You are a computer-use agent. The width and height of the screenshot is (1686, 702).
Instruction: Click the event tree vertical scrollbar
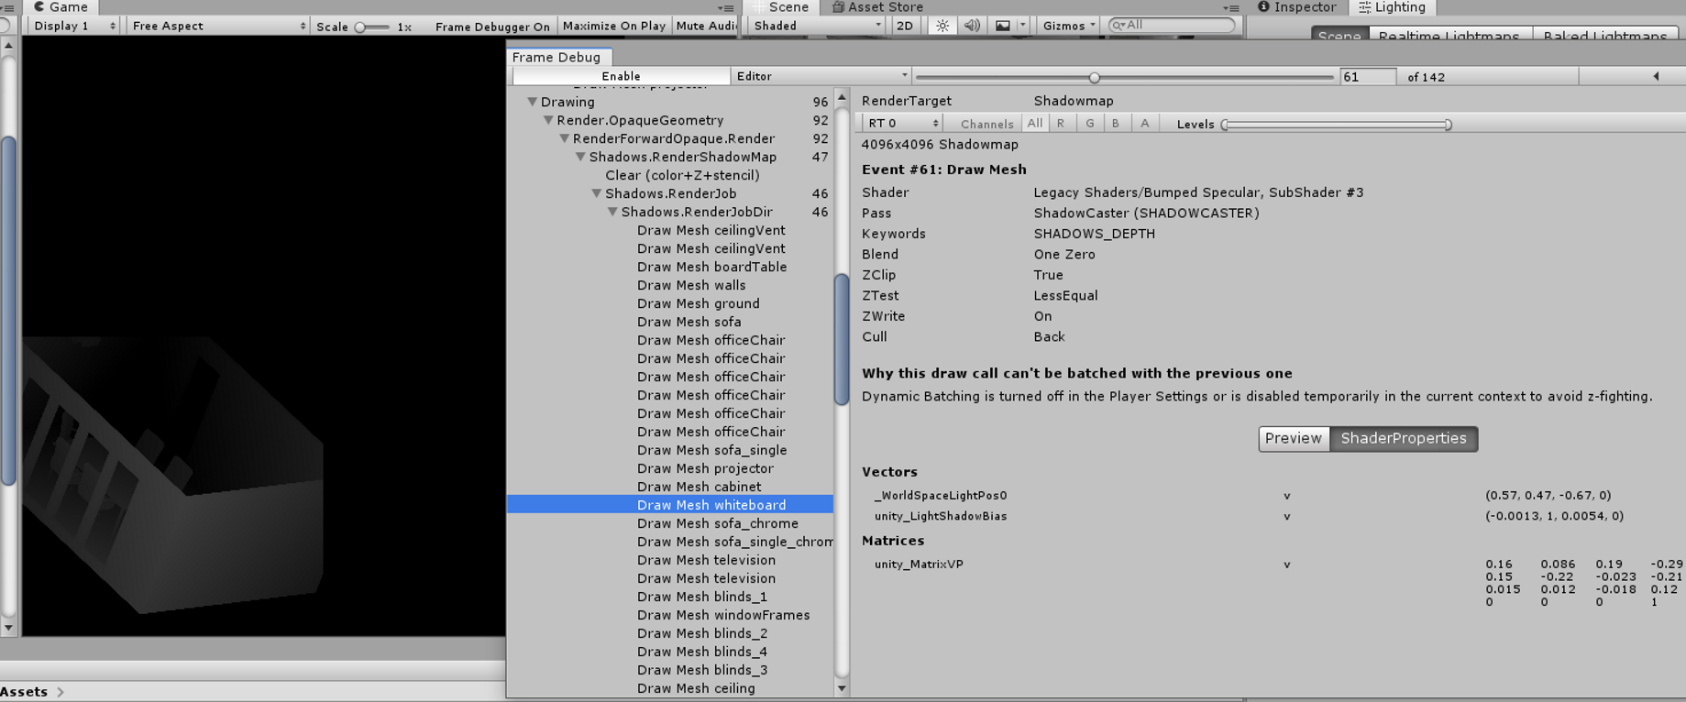[842, 340]
